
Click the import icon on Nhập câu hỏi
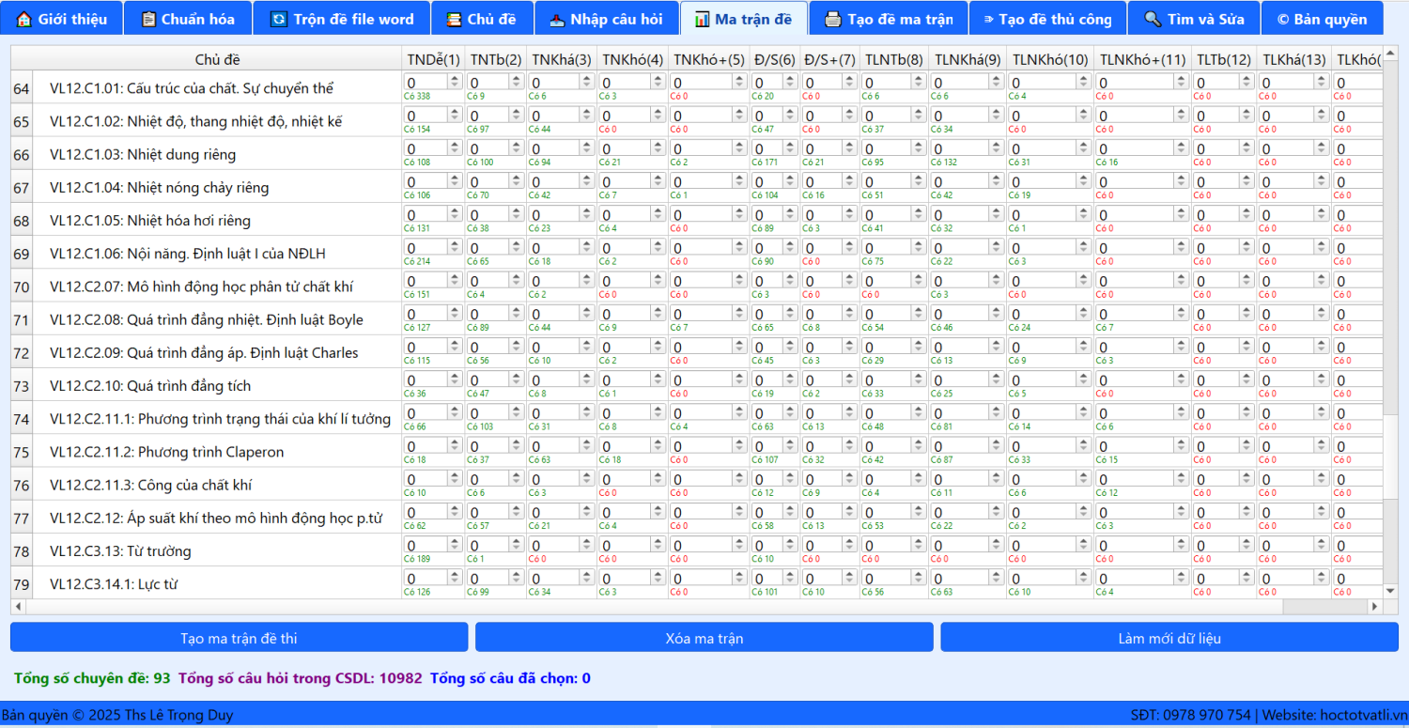click(557, 19)
